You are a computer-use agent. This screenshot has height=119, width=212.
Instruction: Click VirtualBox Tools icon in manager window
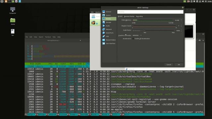pos(93,17)
